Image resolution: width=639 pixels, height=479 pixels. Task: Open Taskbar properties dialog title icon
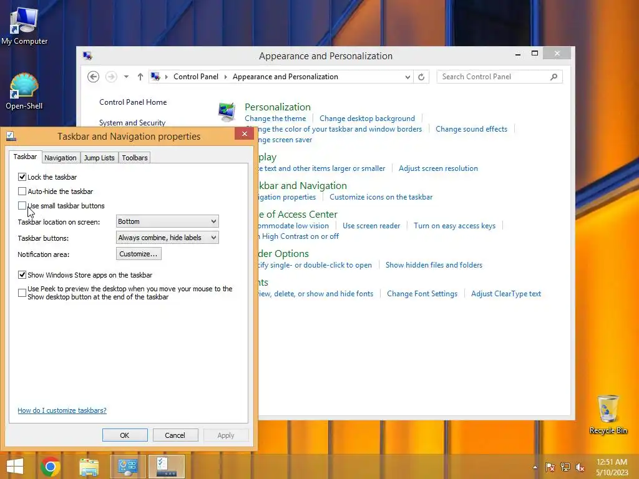(x=11, y=136)
